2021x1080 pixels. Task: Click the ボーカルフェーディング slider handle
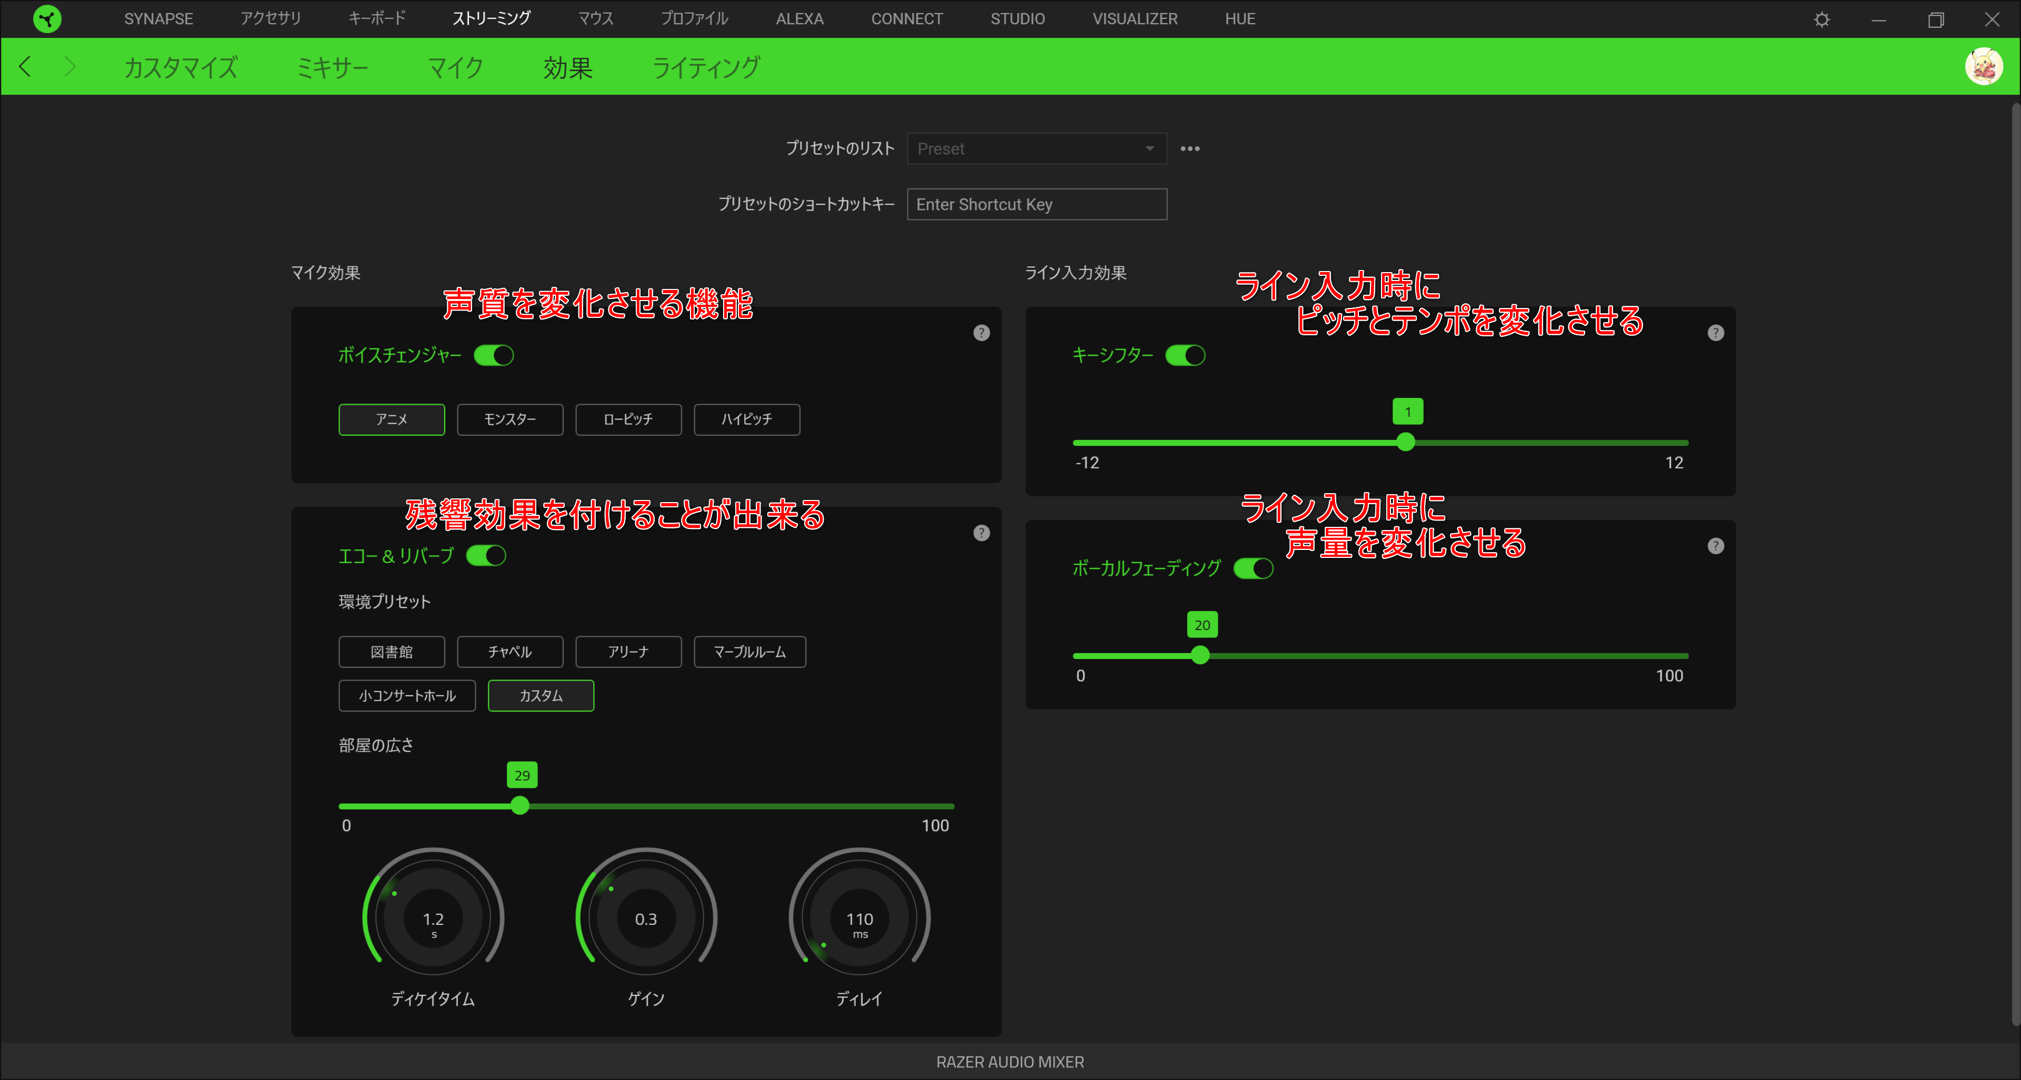click(x=1199, y=656)
